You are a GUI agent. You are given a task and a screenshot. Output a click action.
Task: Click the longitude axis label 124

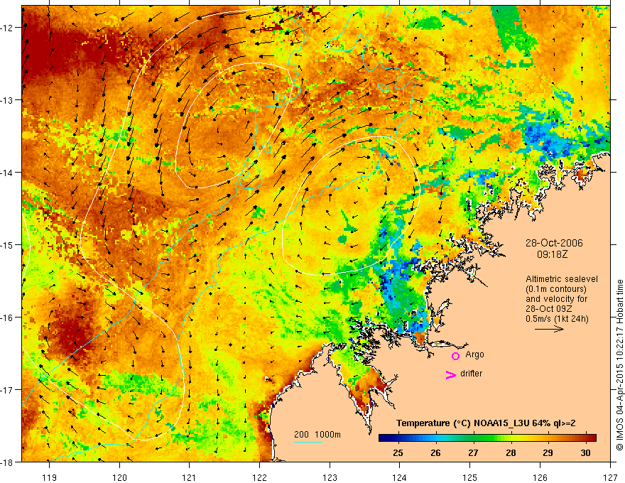pos(399,477)
